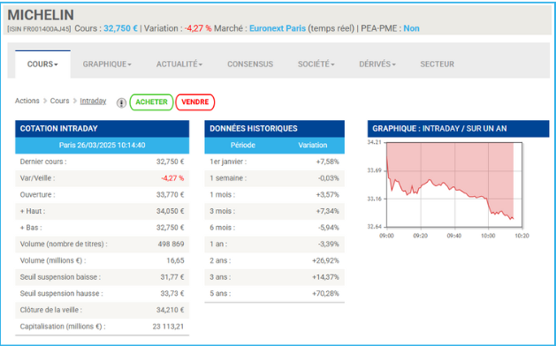Go to the SECTEUR tab
This screenshot has height=346, width=556.
pyautogui.click(x=437, y=64)
